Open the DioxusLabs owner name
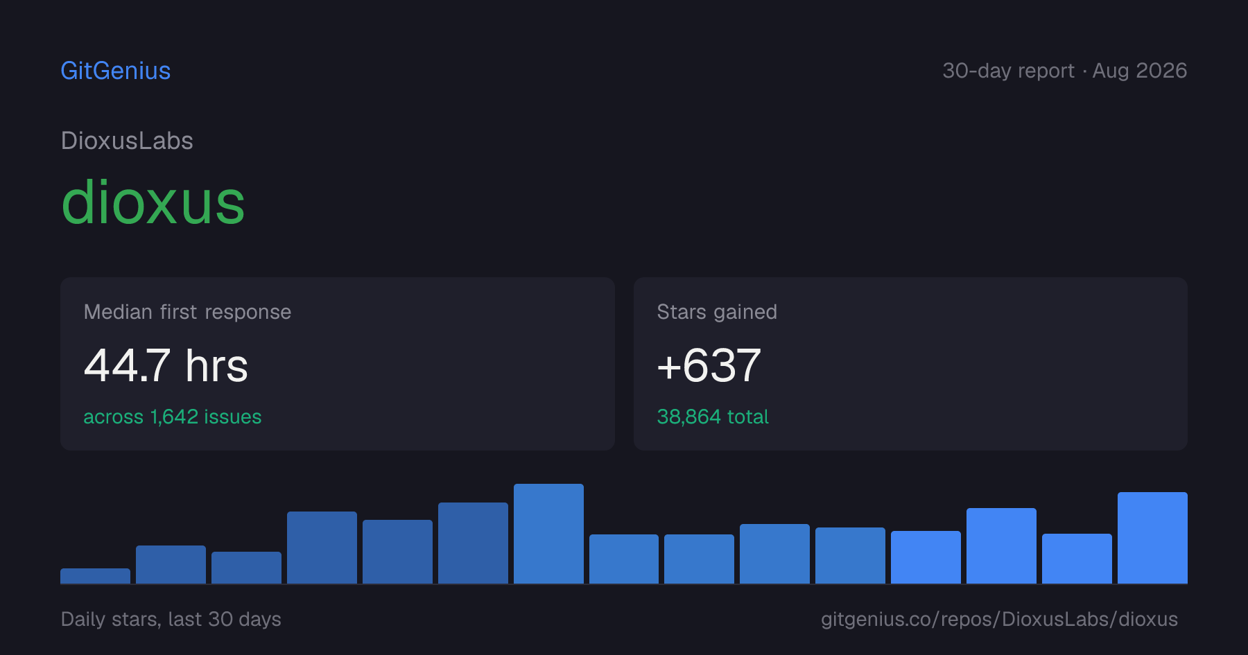 tap(127, 141)
